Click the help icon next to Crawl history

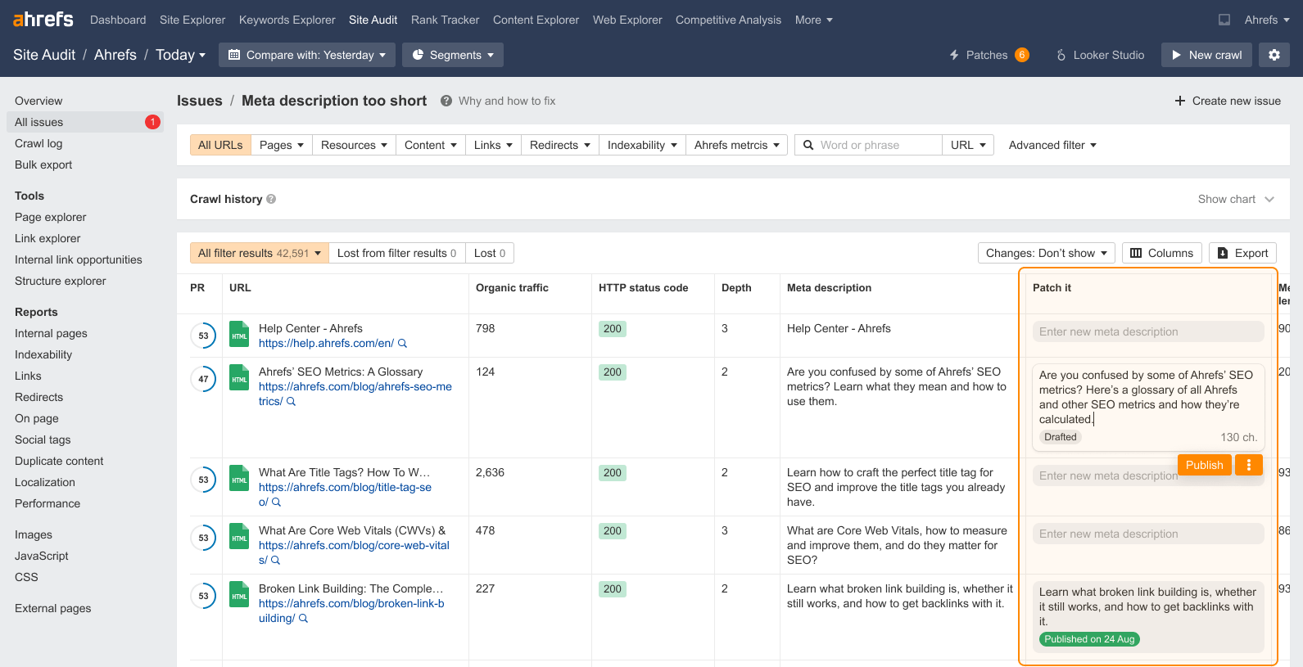pos(271,199)
